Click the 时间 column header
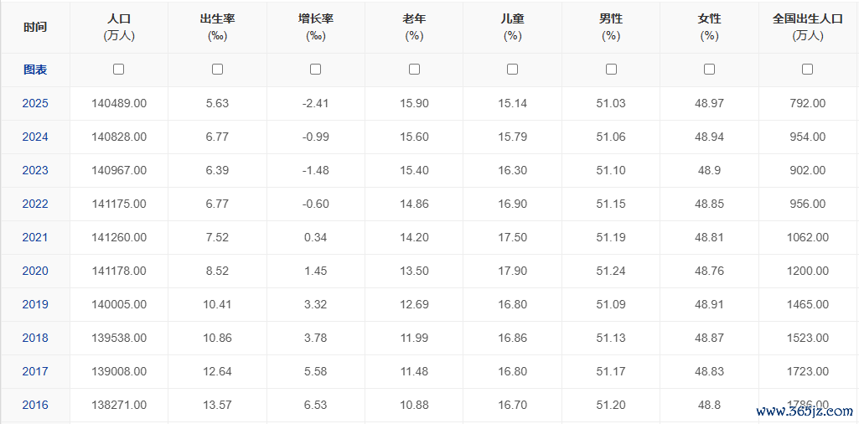 click(35, 27)
